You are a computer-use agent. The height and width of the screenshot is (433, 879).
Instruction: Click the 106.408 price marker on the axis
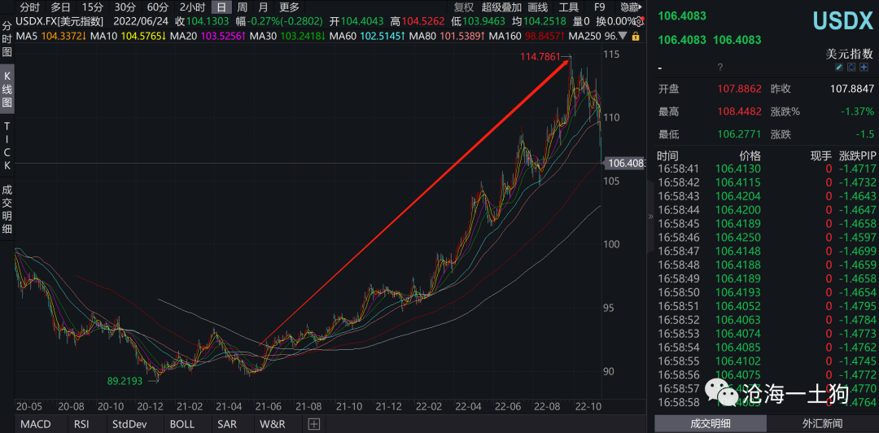tap(625, 163)
